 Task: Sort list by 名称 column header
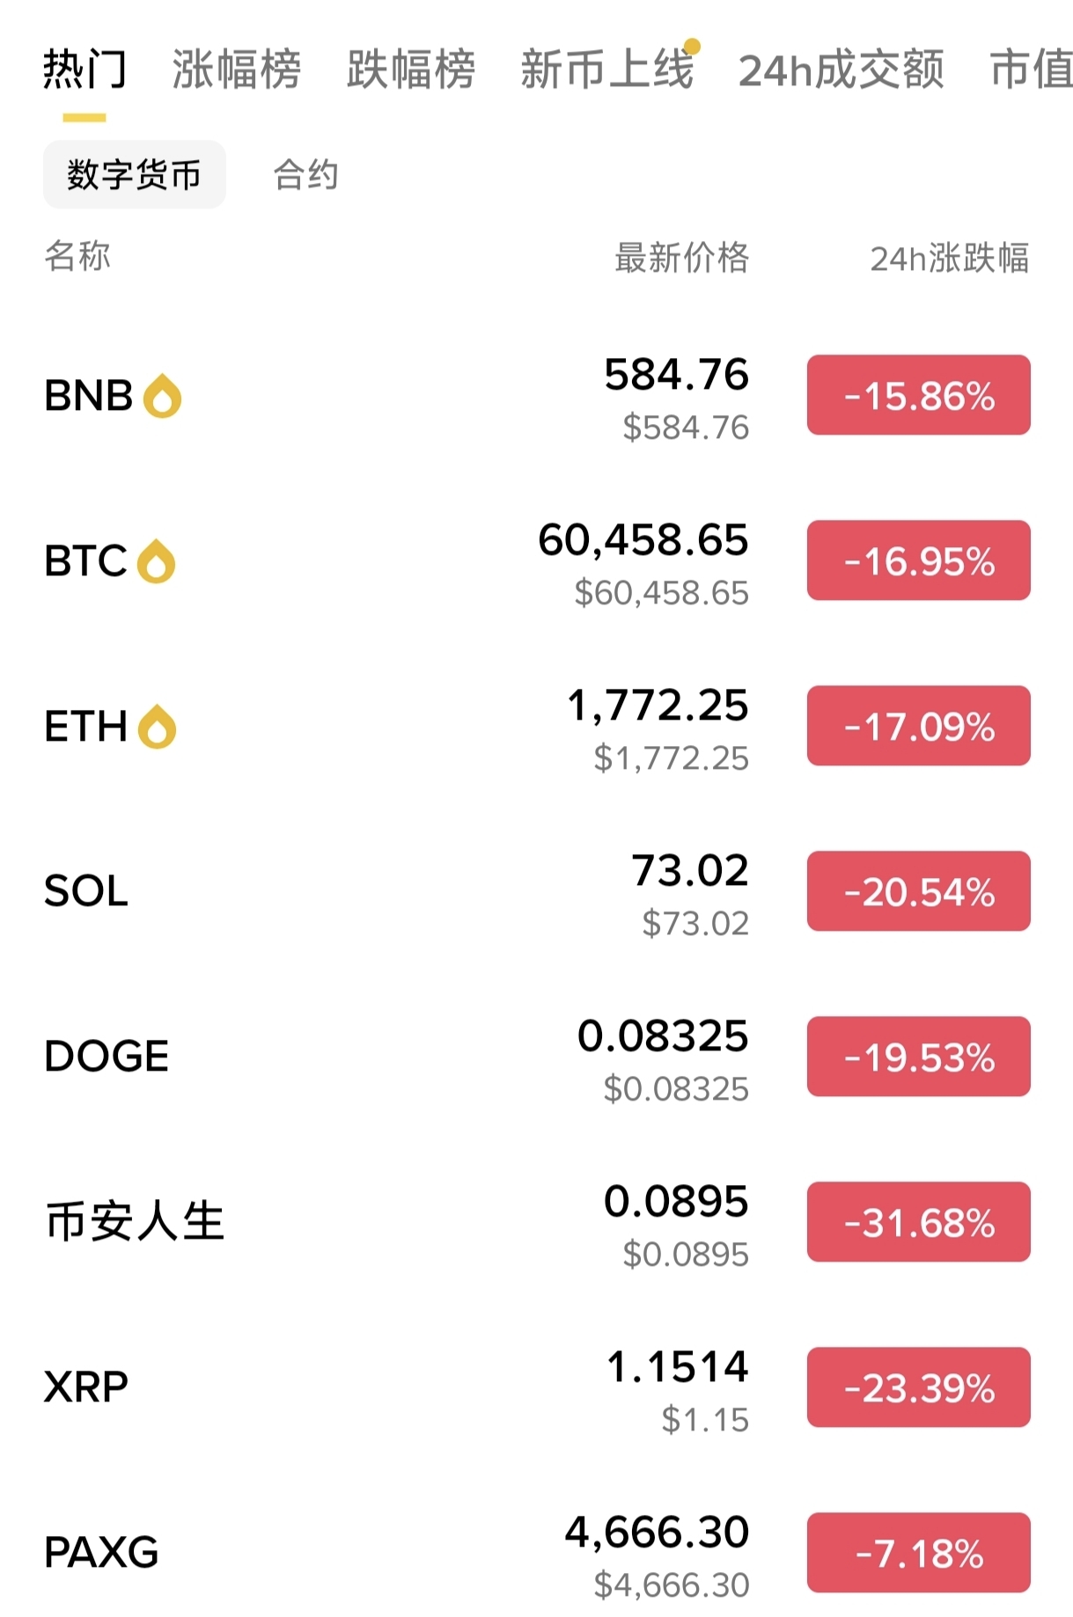(77, 256)
